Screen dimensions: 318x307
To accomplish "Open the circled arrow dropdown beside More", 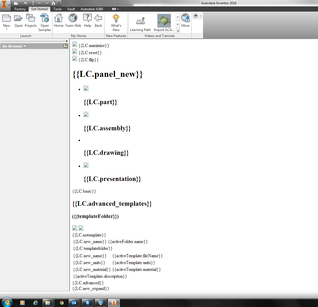I will [197, 16].
